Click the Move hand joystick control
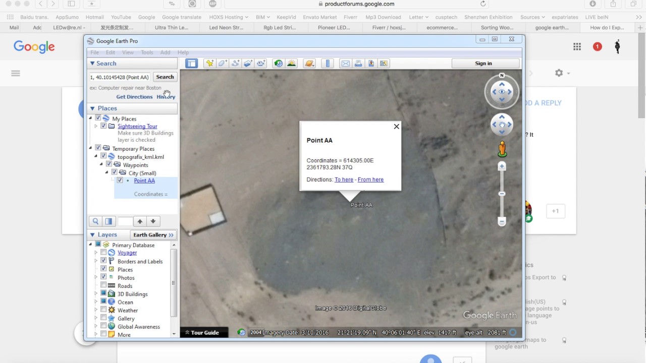 click(x=502, y=125)
